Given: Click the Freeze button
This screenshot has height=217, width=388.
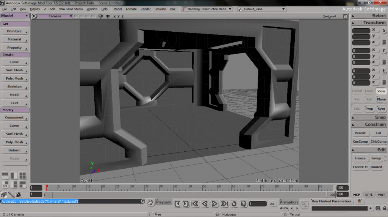Looking at the screenshot, I should tap(360, 158).
